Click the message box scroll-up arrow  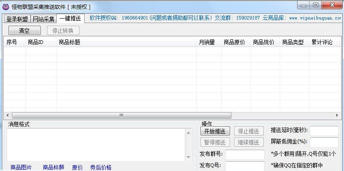pos(188,132)
